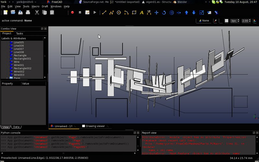Image resolution: width=259 pixels, height=162 pixels.
Task: Select the Draft Trim/Extend tool
Action: tap(179, 13)
